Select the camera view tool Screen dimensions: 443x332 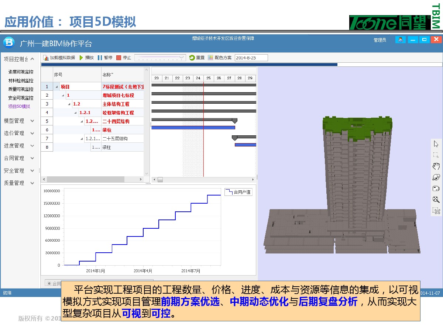coord(436,189)
